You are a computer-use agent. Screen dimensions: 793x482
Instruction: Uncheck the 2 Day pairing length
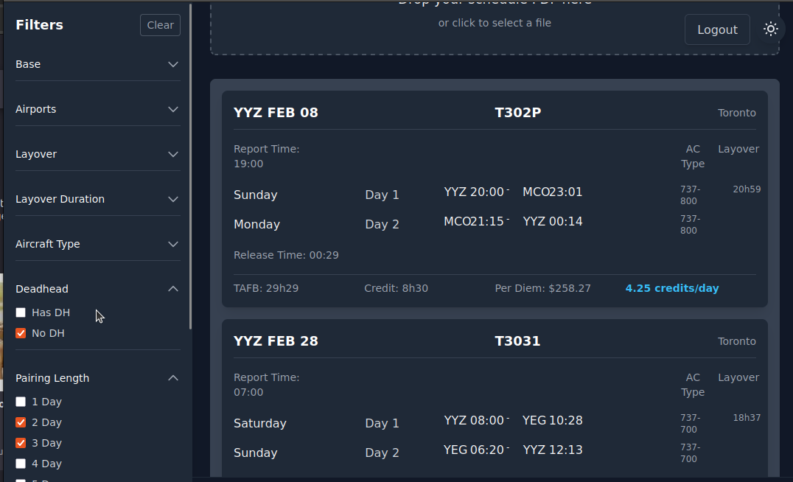(21, 422)
